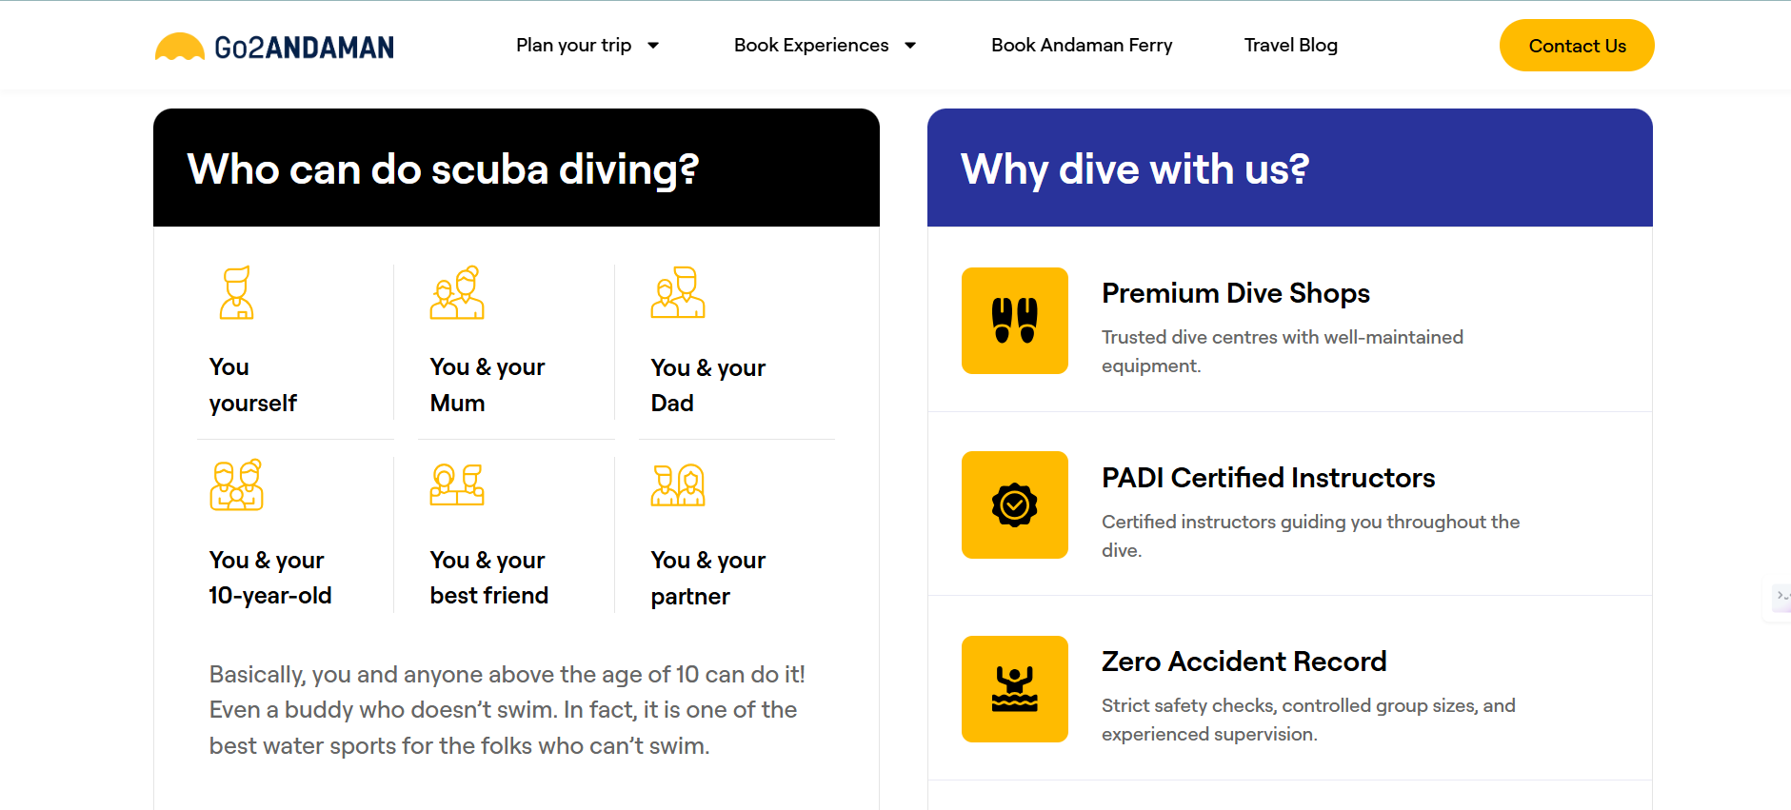Click the You & your partner icon
1791x810 pixels.
678,484
